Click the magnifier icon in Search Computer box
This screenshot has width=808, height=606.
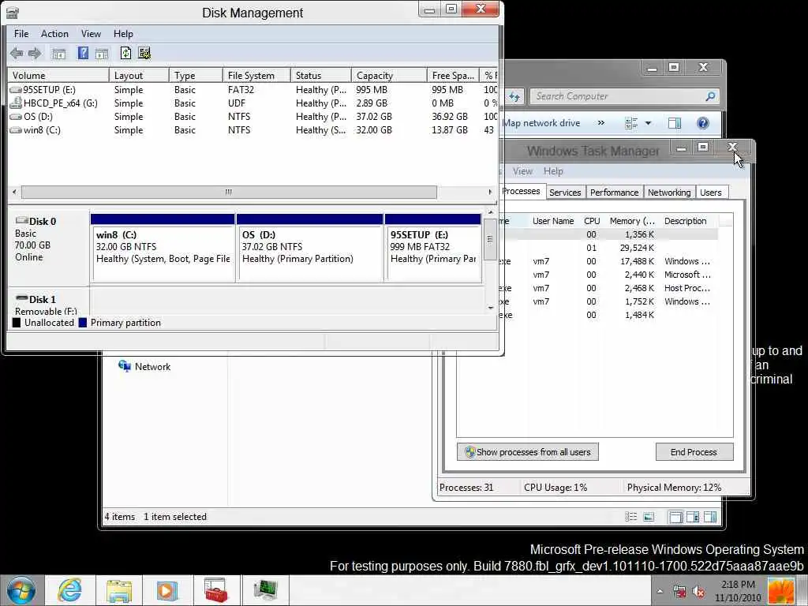pos(710,95)
